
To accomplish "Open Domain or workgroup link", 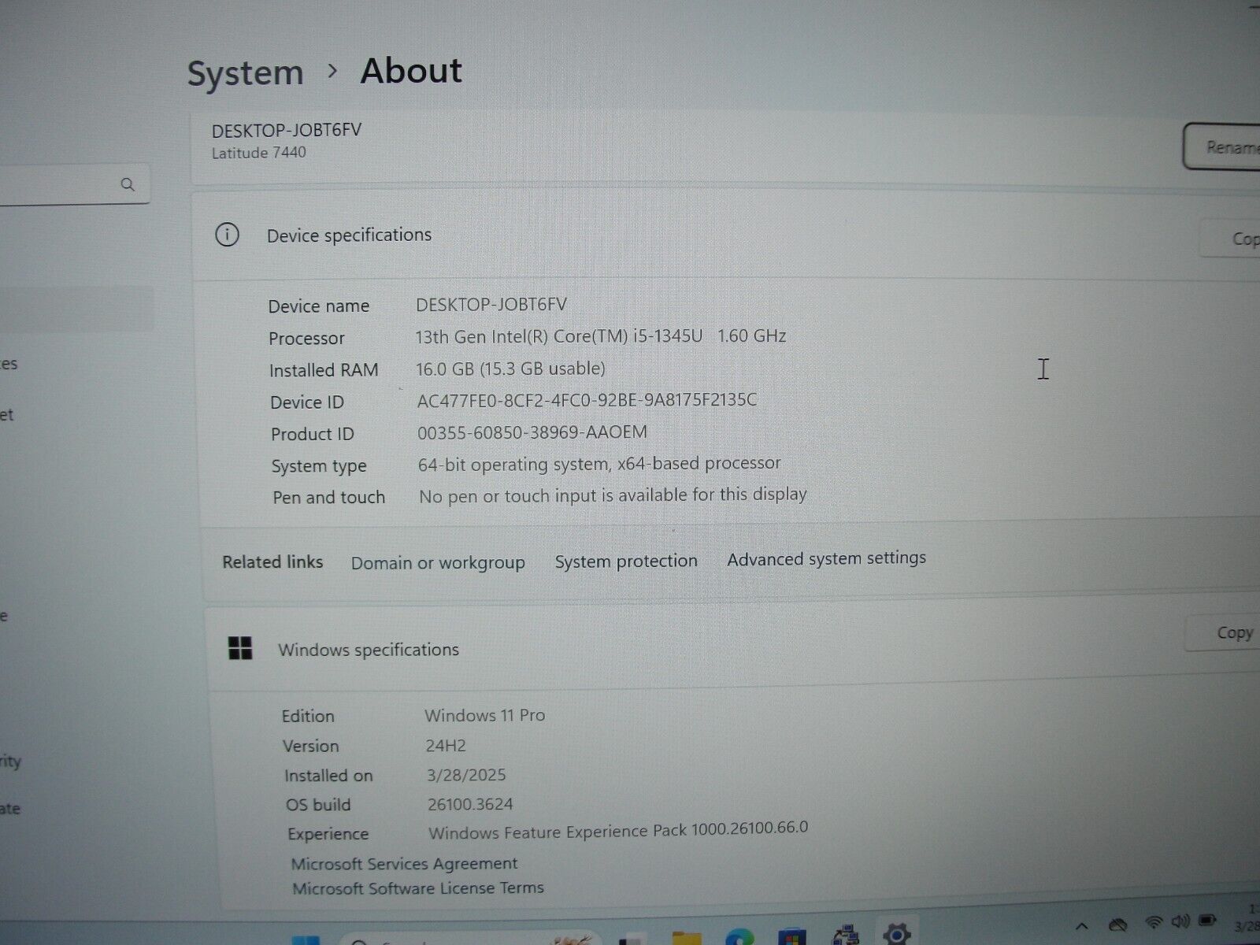I will coord(438,562).
